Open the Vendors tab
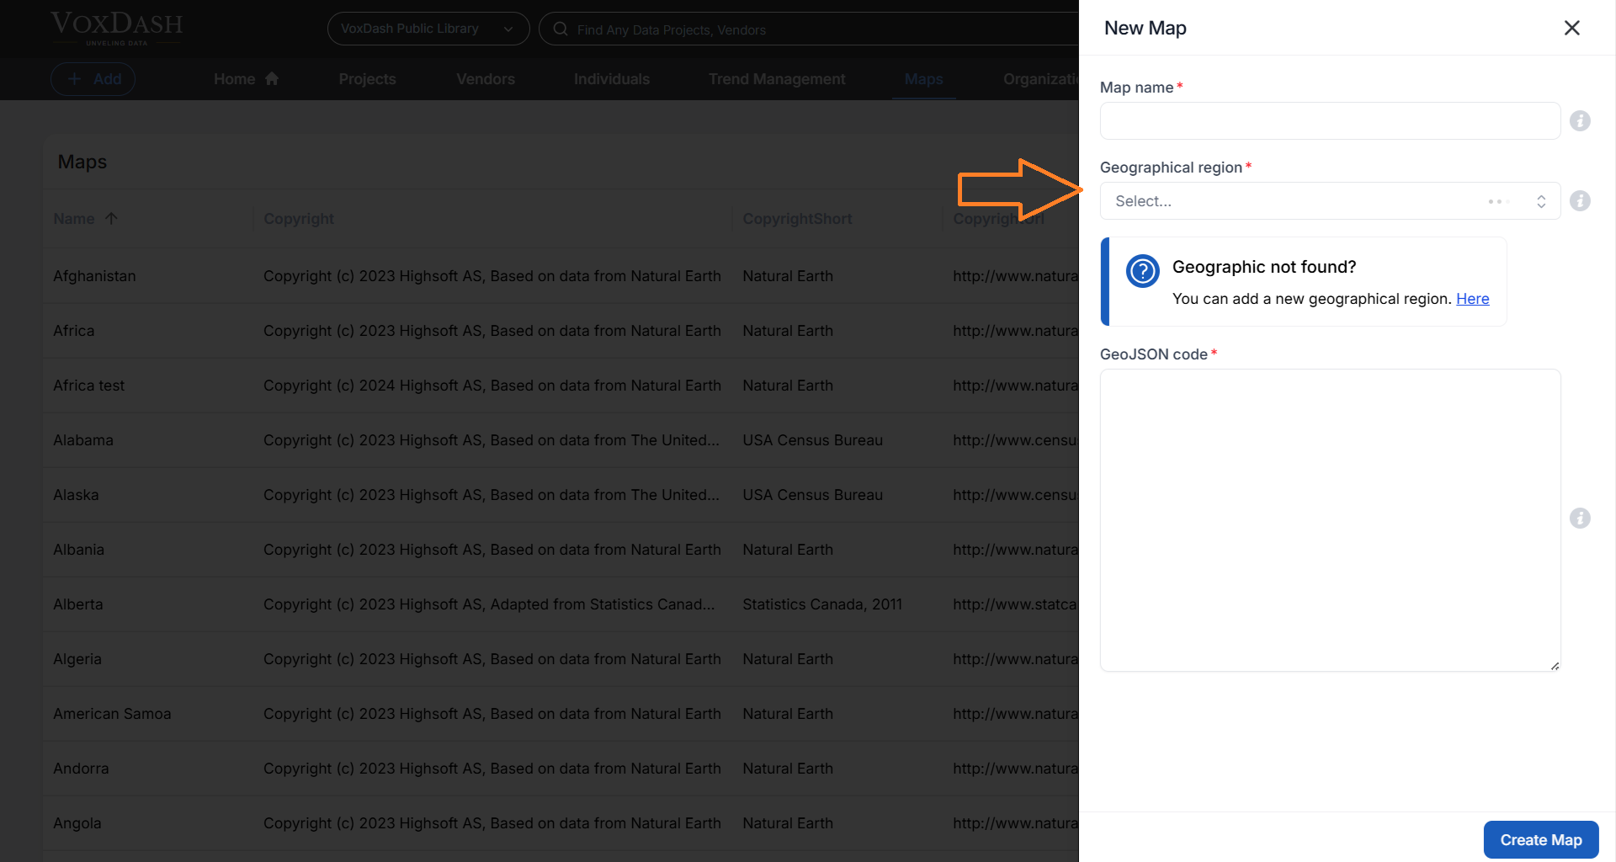The height and width of the screenshot is (862, 1616). tap(486, 79)
